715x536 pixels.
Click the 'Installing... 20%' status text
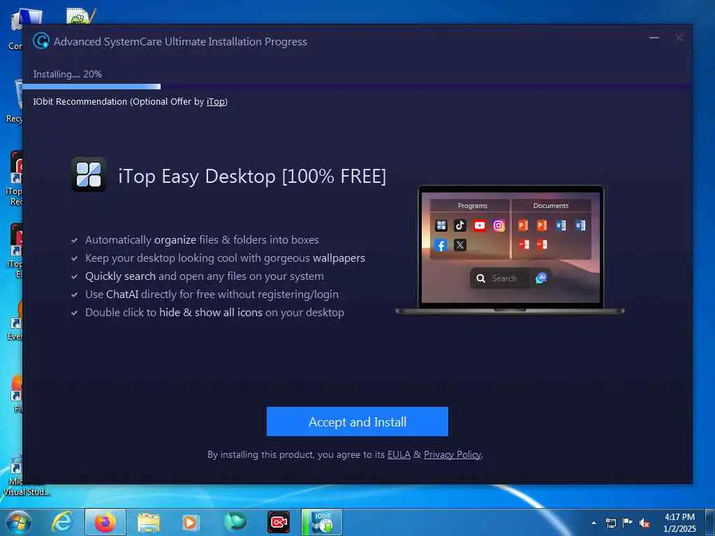pyautogui.click(x=68, y=74)
